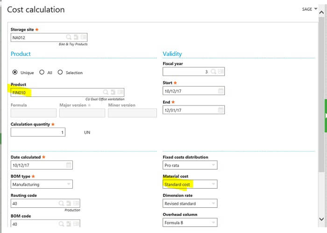
Task: Open the Material cost Standard cost dropdown
Action: click(190, 185)
